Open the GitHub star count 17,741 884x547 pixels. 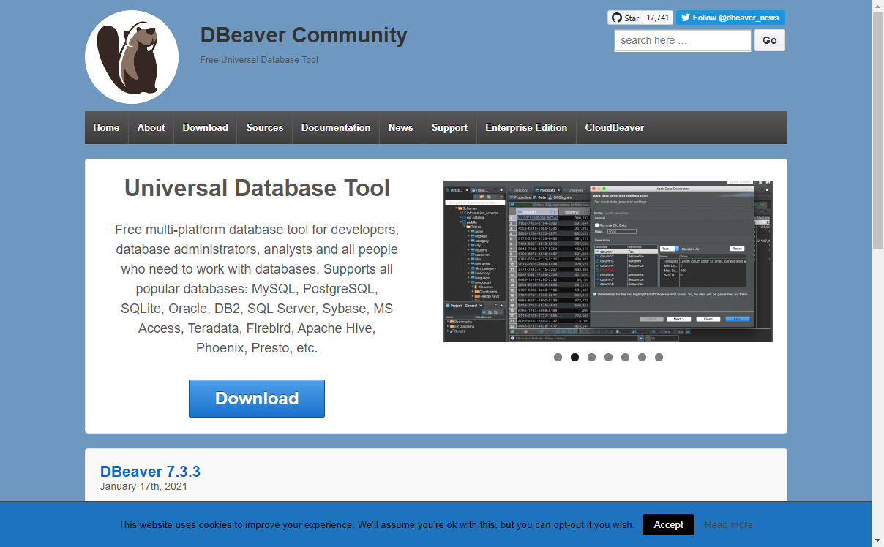click(x=658, y=18)
